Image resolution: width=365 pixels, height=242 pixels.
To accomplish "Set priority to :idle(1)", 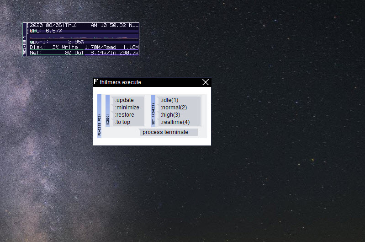I will [179, 100].
